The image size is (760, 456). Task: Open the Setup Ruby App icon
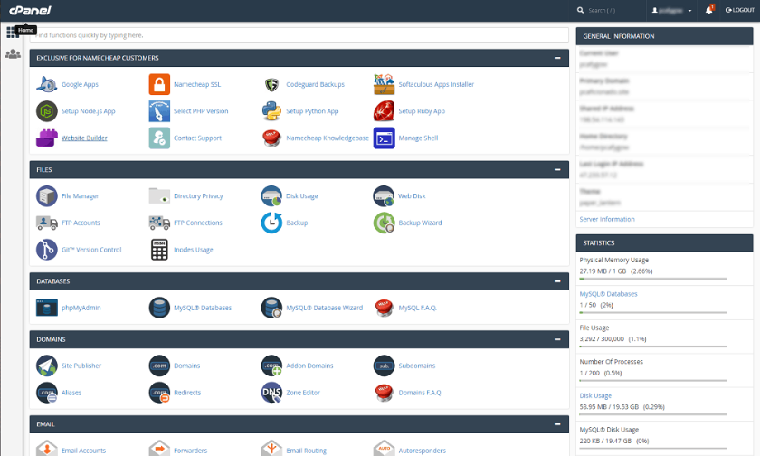384,111
